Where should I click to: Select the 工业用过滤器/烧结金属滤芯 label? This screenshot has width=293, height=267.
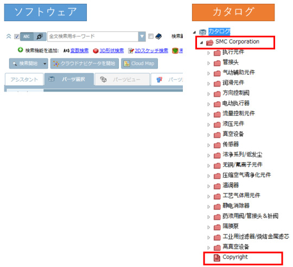pos(256,237)
